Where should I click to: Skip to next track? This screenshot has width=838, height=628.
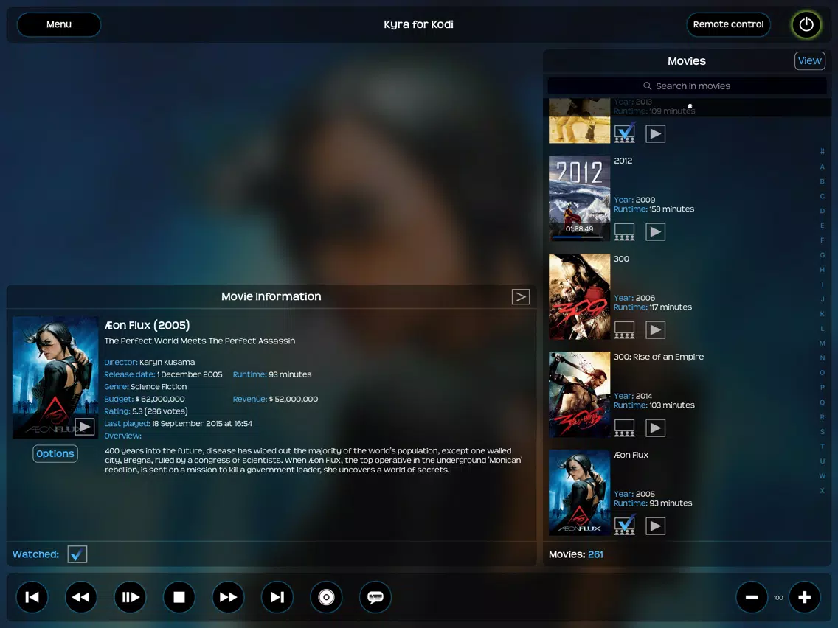[277, 597]
